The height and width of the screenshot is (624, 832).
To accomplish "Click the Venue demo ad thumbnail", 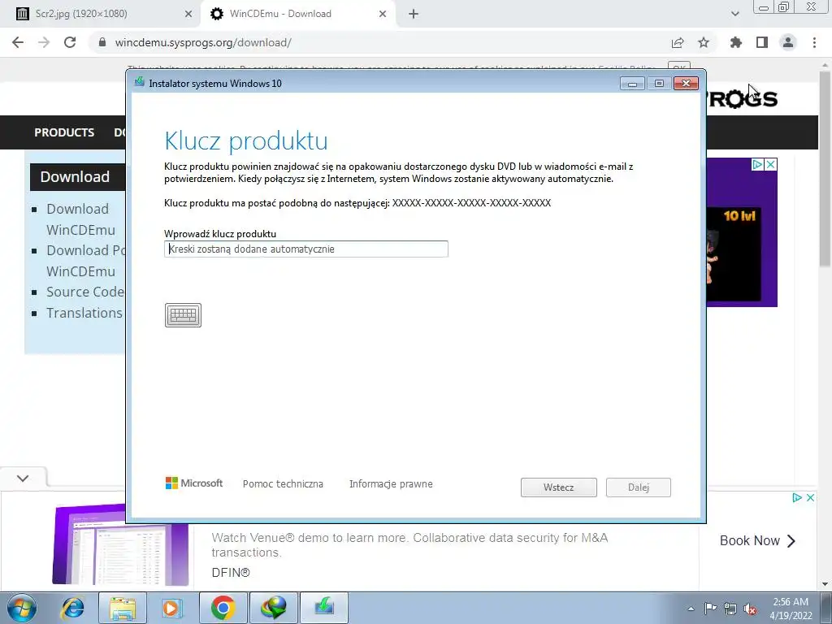I will point(120,544).
